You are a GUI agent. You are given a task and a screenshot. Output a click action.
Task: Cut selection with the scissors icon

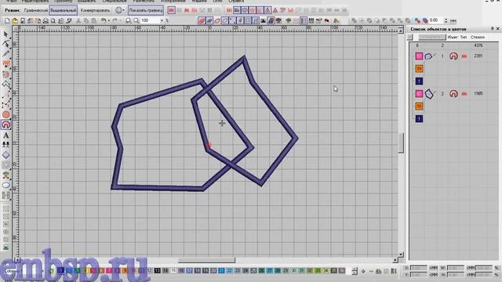tap(78, 21)
